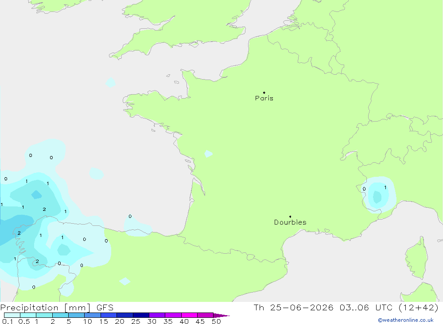
Task: Pick the 5–10 mm light blue legend swatch
Action: (77, 315)
